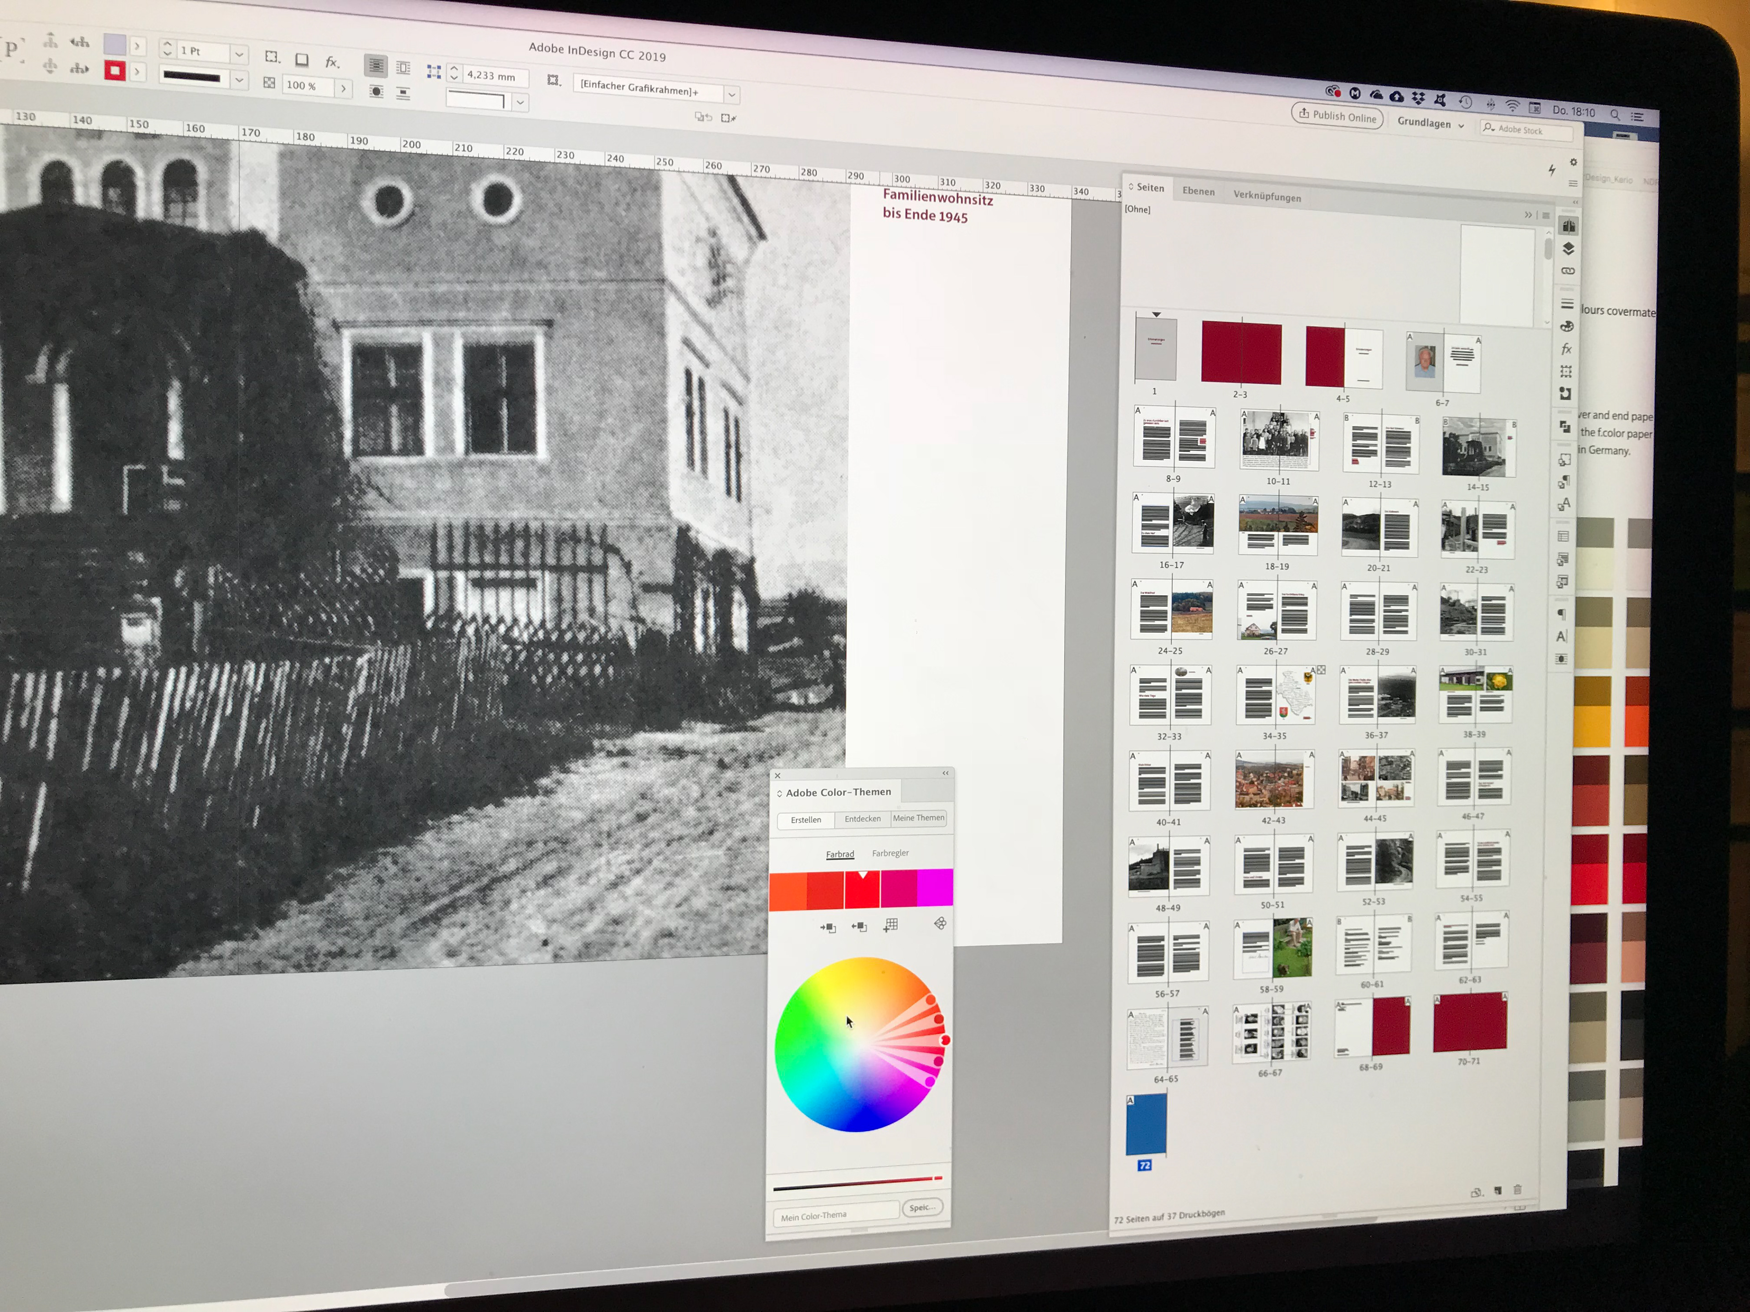Image resolution: width=1750 pixels, height=1312 pixels.
Task: Open the Color palette panel icon
Action: tap(1566, 327)
